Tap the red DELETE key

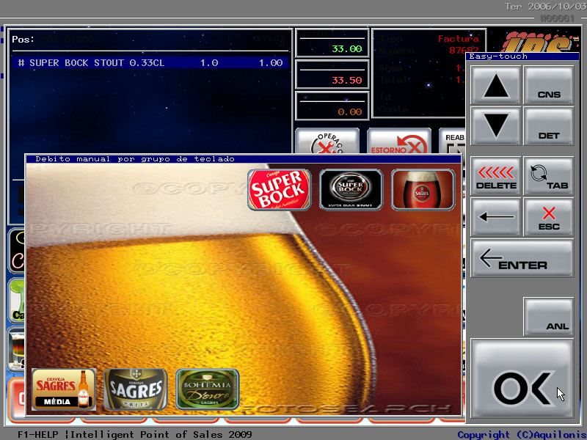click(496, 176)
